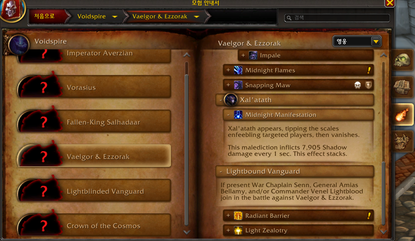Click the Radiant Barrier spell icon
The width and height of the screenshot is (415, 241).
(x=238, y=216)
